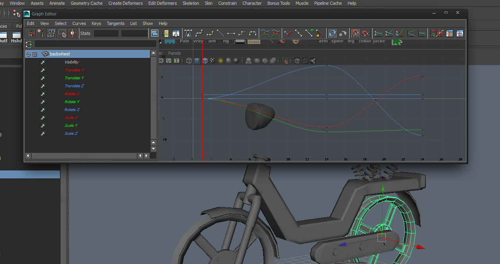Renormalize curves

(x=400, y=33)
